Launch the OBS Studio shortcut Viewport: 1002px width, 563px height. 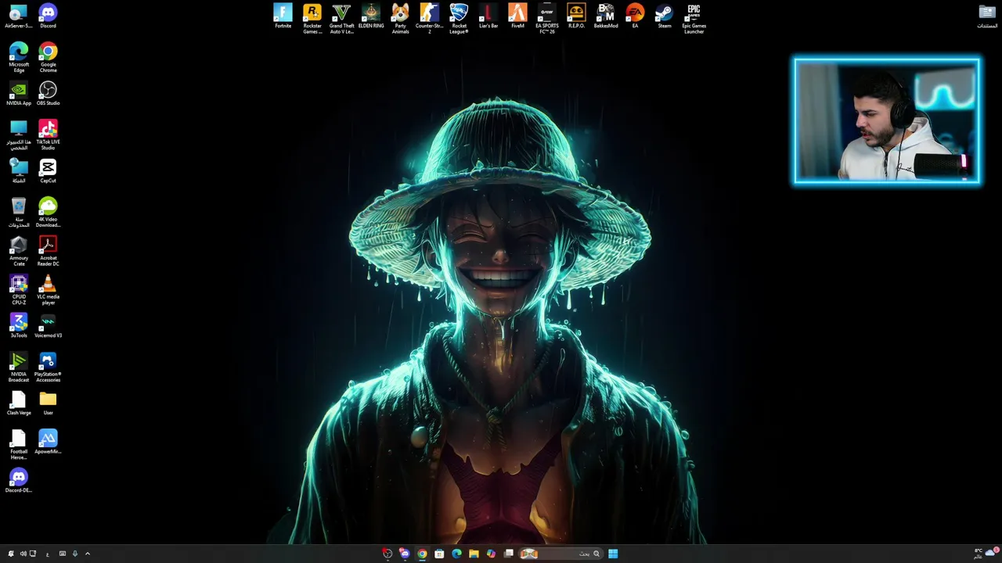click(48, 94)
